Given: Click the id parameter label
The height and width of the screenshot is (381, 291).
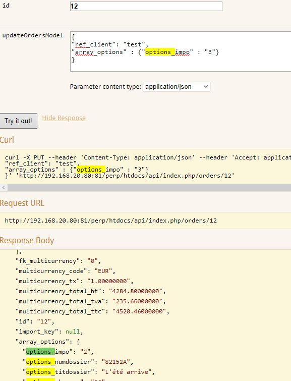Looking at the screenshot, I should (6, 6).
